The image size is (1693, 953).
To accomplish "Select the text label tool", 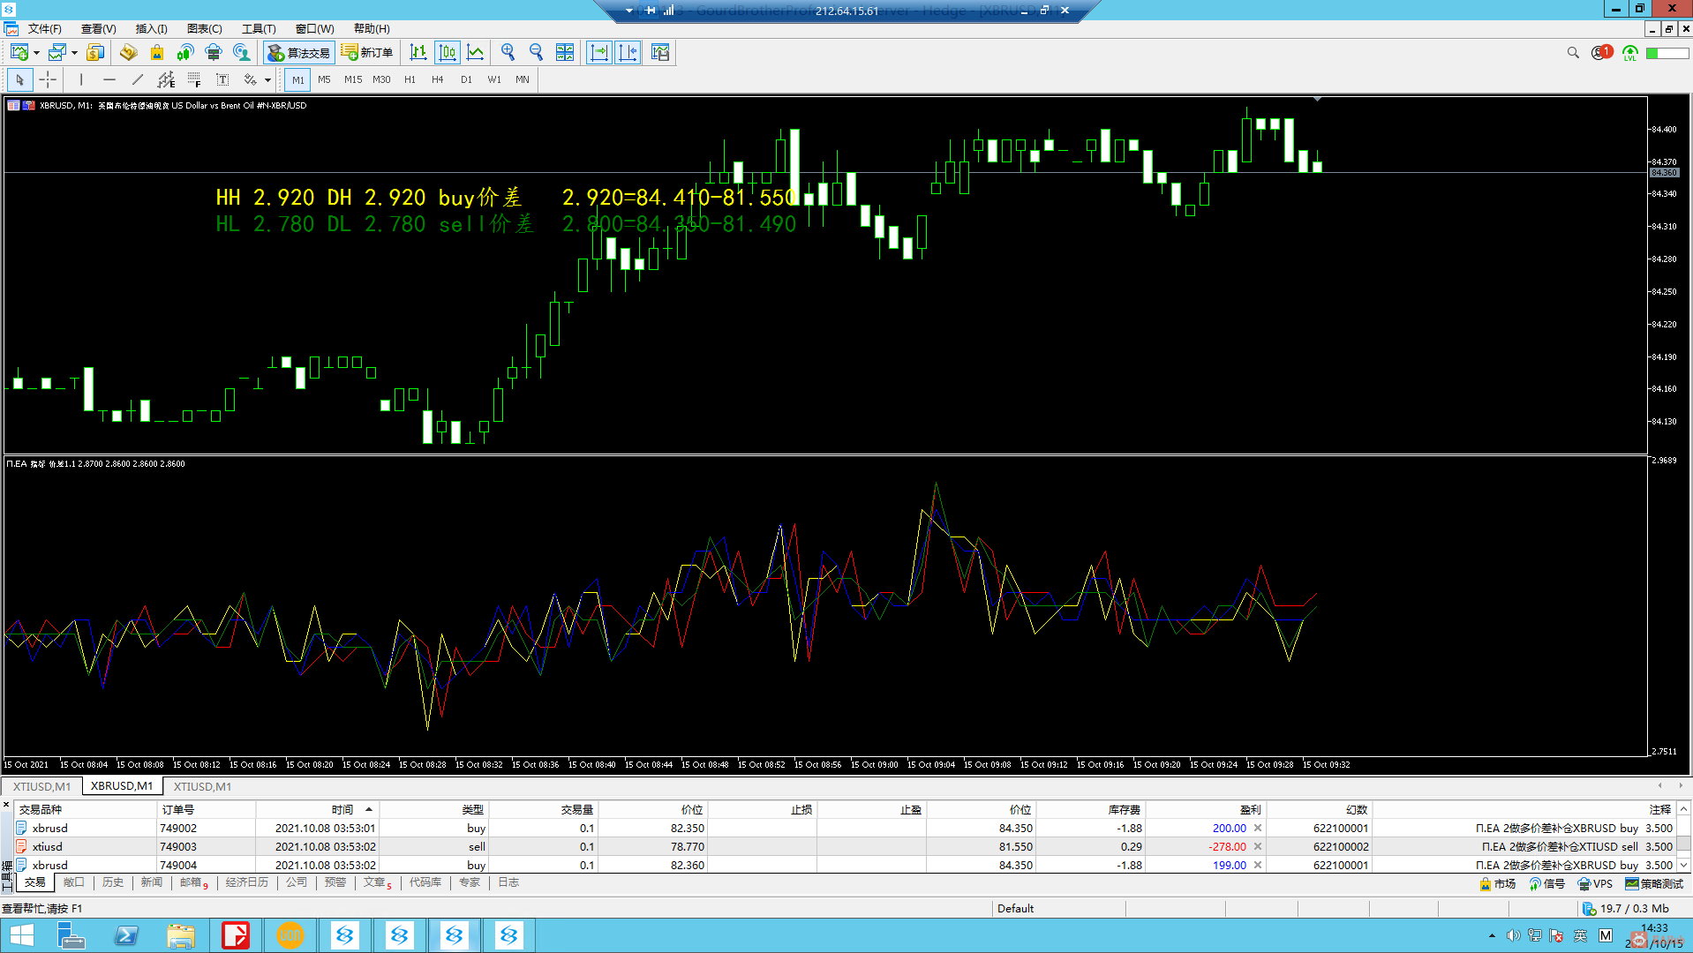I will point(222,80).
